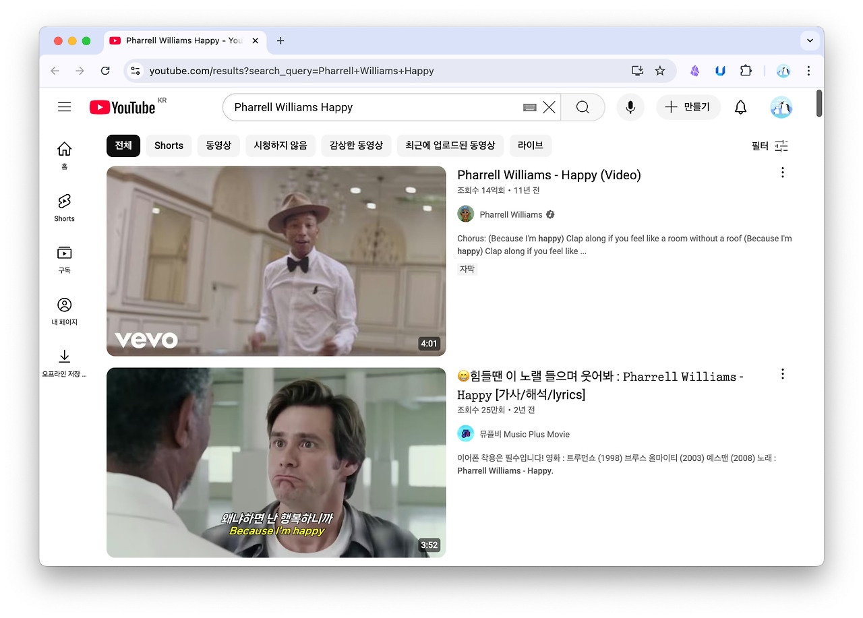Open offline downloads in the sidebar

coord(64,363)
